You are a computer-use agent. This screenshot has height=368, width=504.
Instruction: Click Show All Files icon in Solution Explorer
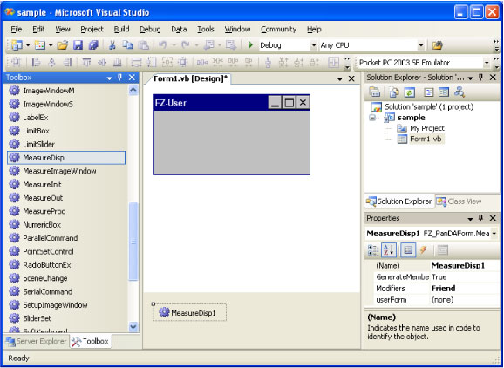pyautogui.click(x=394, y=92)
